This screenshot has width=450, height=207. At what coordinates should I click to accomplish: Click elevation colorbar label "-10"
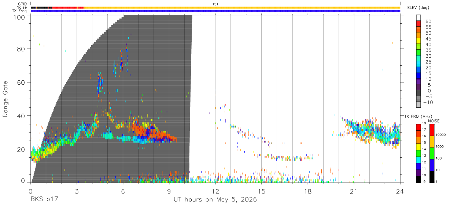(428, 102)
